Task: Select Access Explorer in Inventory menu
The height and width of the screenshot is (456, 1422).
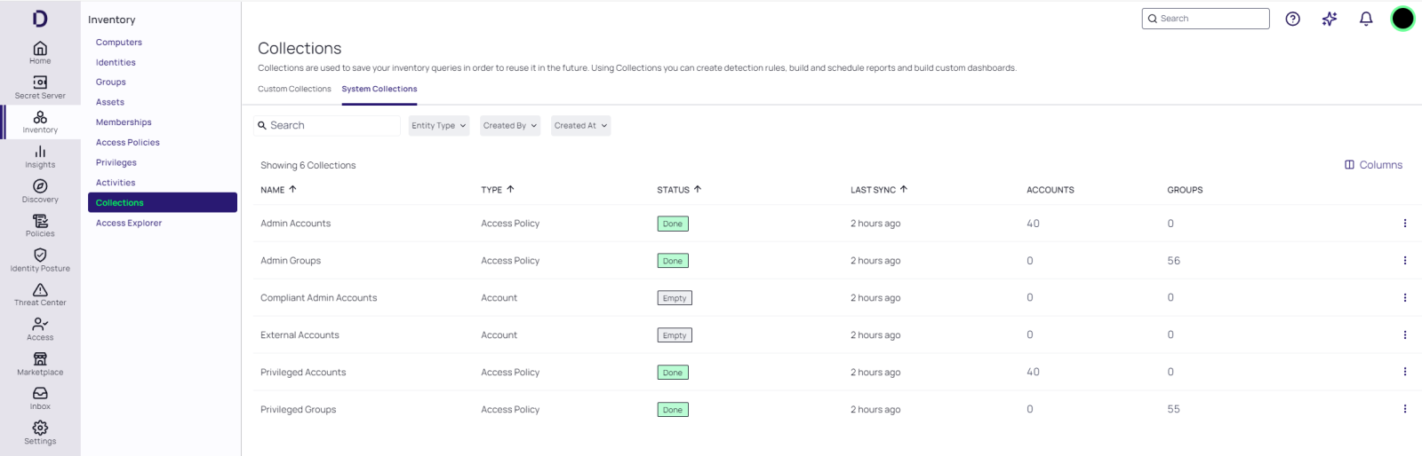Action: [129, 224]
